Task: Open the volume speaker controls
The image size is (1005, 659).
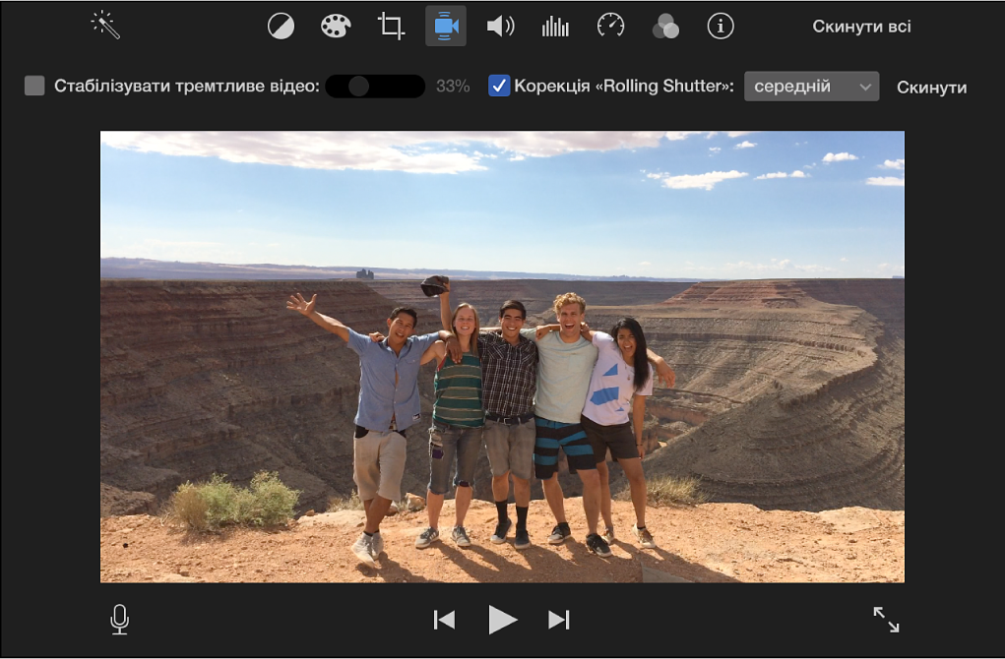Action: [x=501, y=27]
